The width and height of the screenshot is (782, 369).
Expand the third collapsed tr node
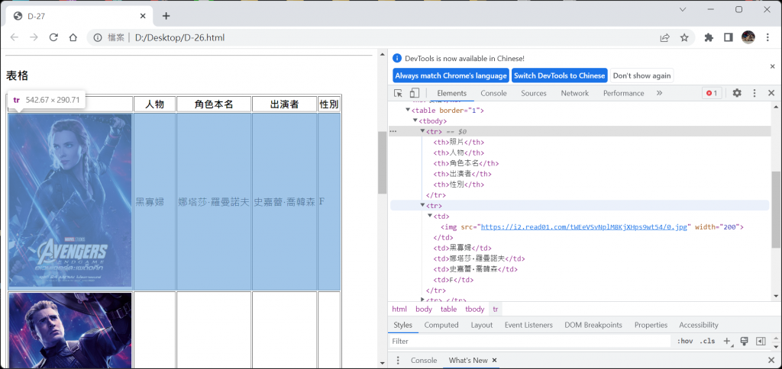[423, 300]
